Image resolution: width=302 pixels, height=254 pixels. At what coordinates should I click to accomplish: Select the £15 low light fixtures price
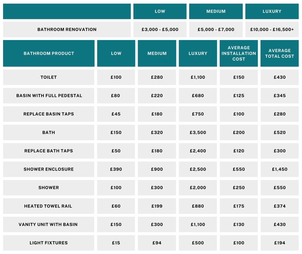[x=116, y=243]
